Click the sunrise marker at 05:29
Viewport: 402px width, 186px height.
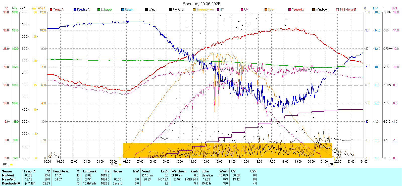tap(120, 164)
